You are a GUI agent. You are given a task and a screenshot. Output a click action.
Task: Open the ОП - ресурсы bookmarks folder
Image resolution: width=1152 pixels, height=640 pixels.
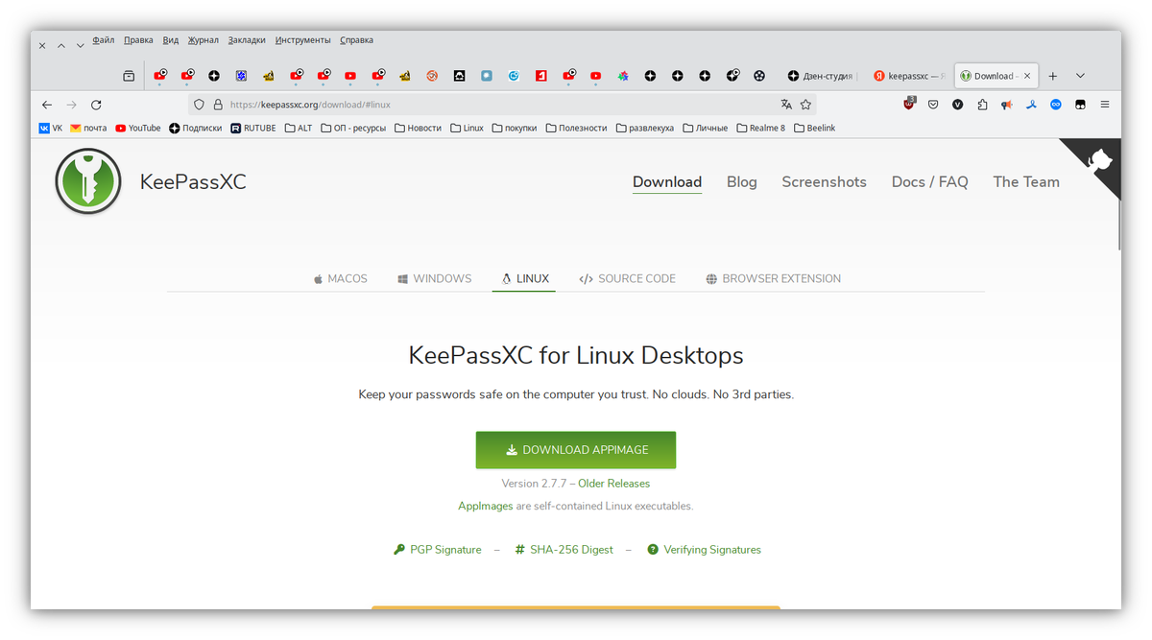point(353,128)
